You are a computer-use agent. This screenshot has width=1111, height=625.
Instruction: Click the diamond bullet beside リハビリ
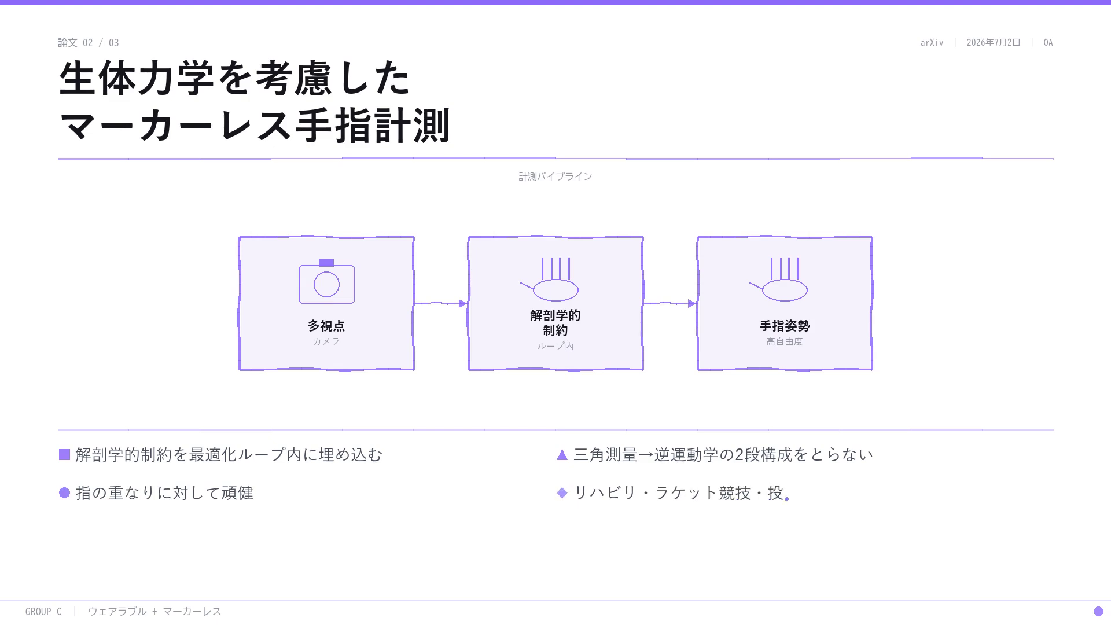[562, 492]
